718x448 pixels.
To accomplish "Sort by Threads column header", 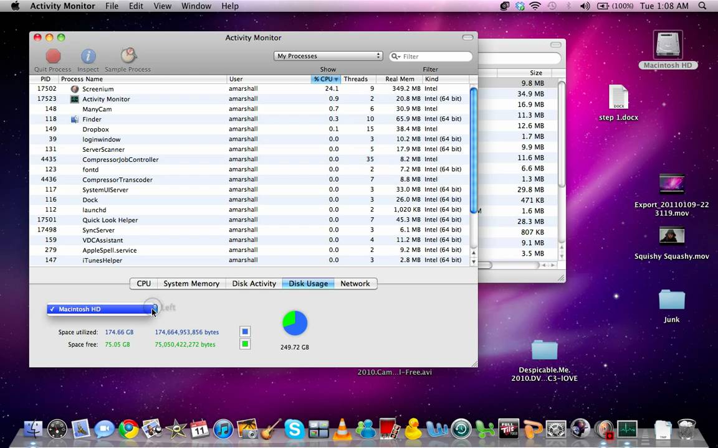I will point(356,79).
